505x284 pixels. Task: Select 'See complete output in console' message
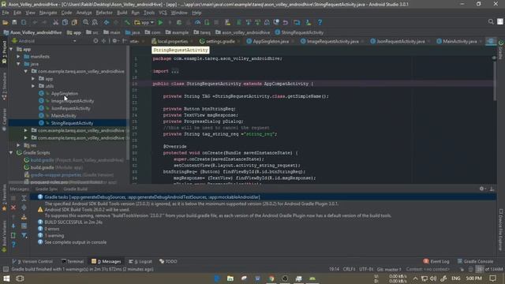(x=76, y=242)
